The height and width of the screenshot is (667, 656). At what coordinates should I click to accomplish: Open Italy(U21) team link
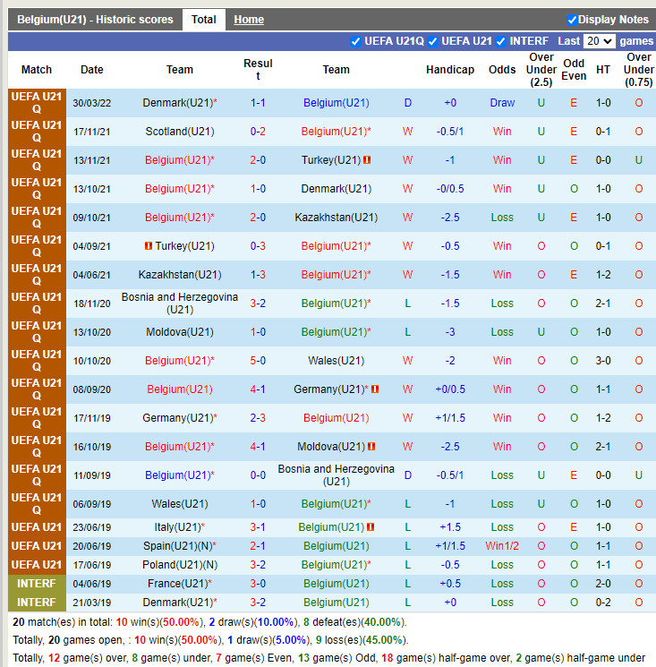click(x=176, y=527)
